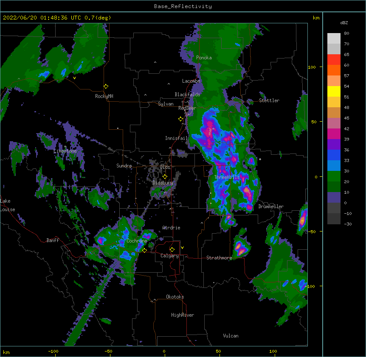Click the Okotoks label
This screenshot has height=357, width=366.
tap(175, 297)
